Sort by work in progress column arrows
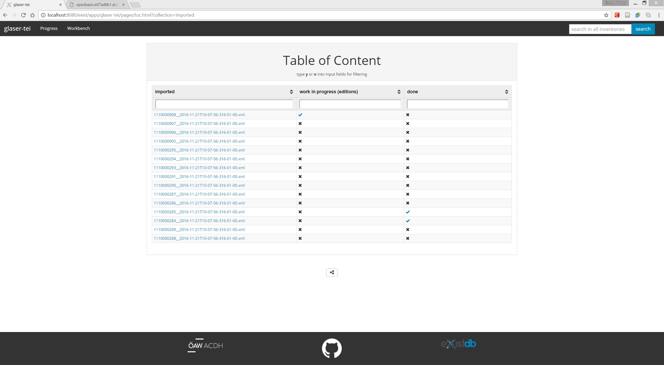 pyautogui.click(x=399, y=92)
